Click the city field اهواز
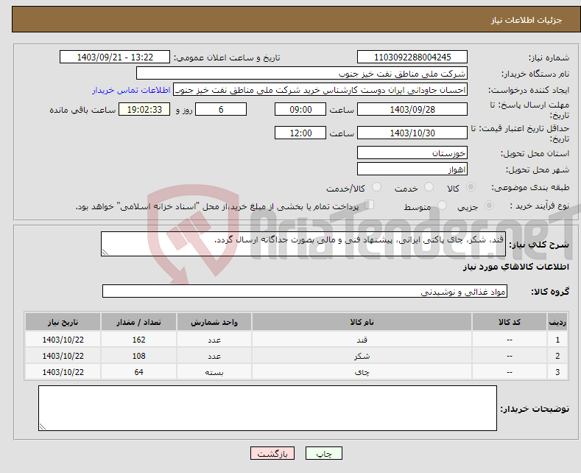Viewport: 581px width, 473px height. pos(412,169)
